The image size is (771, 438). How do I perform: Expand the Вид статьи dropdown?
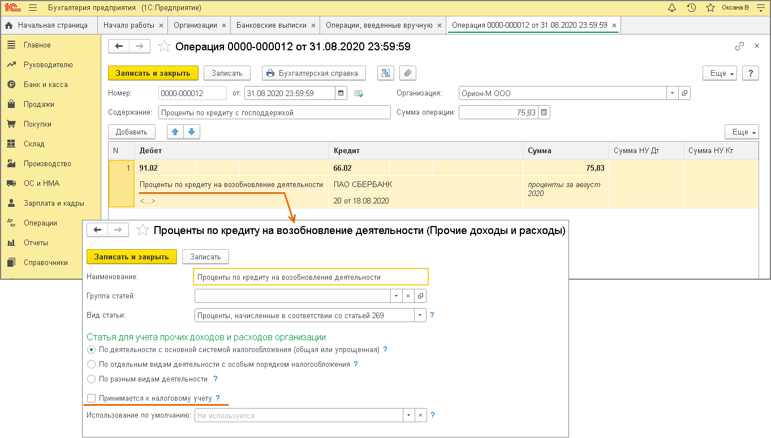tap(420, 315)
